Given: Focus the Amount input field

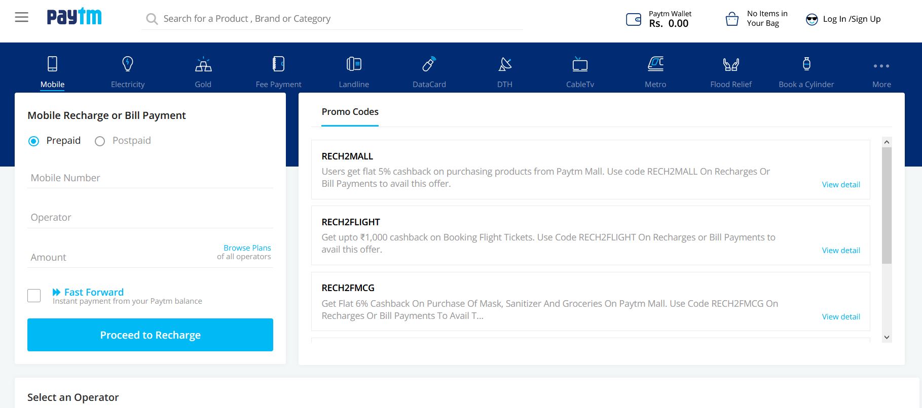Looking at the screenshot, I should pos(122,257).
